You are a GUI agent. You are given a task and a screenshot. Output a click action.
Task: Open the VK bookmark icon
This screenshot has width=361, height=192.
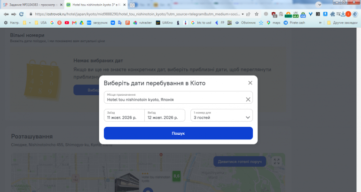tap(113, 23)
